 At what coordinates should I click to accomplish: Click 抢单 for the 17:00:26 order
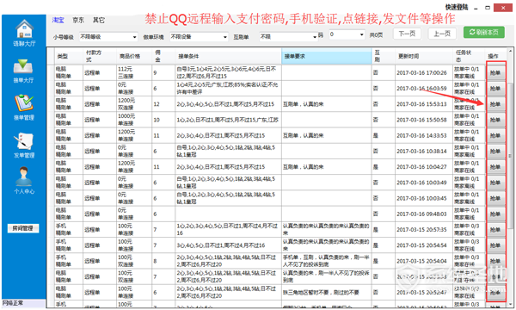click(495, 73)
